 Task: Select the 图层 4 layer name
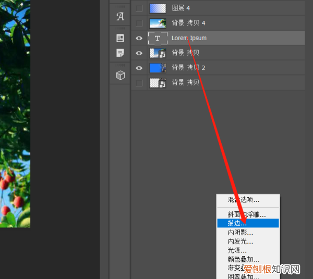click(x=181, y=8)
